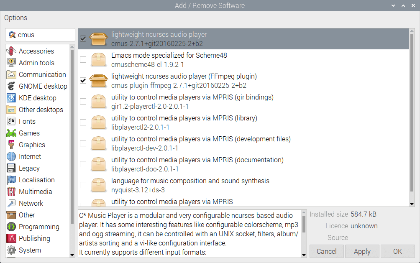Select 'utility to control media players via MPRIS (development files)'
The width and height of the screenshot is (420, 263).
[201, 139]
